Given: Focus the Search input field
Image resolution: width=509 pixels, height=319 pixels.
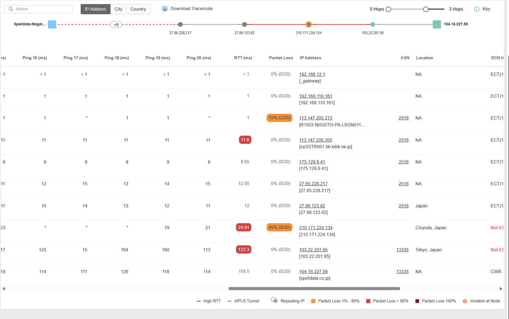Looking at the screenshot, I should [39, 9].
